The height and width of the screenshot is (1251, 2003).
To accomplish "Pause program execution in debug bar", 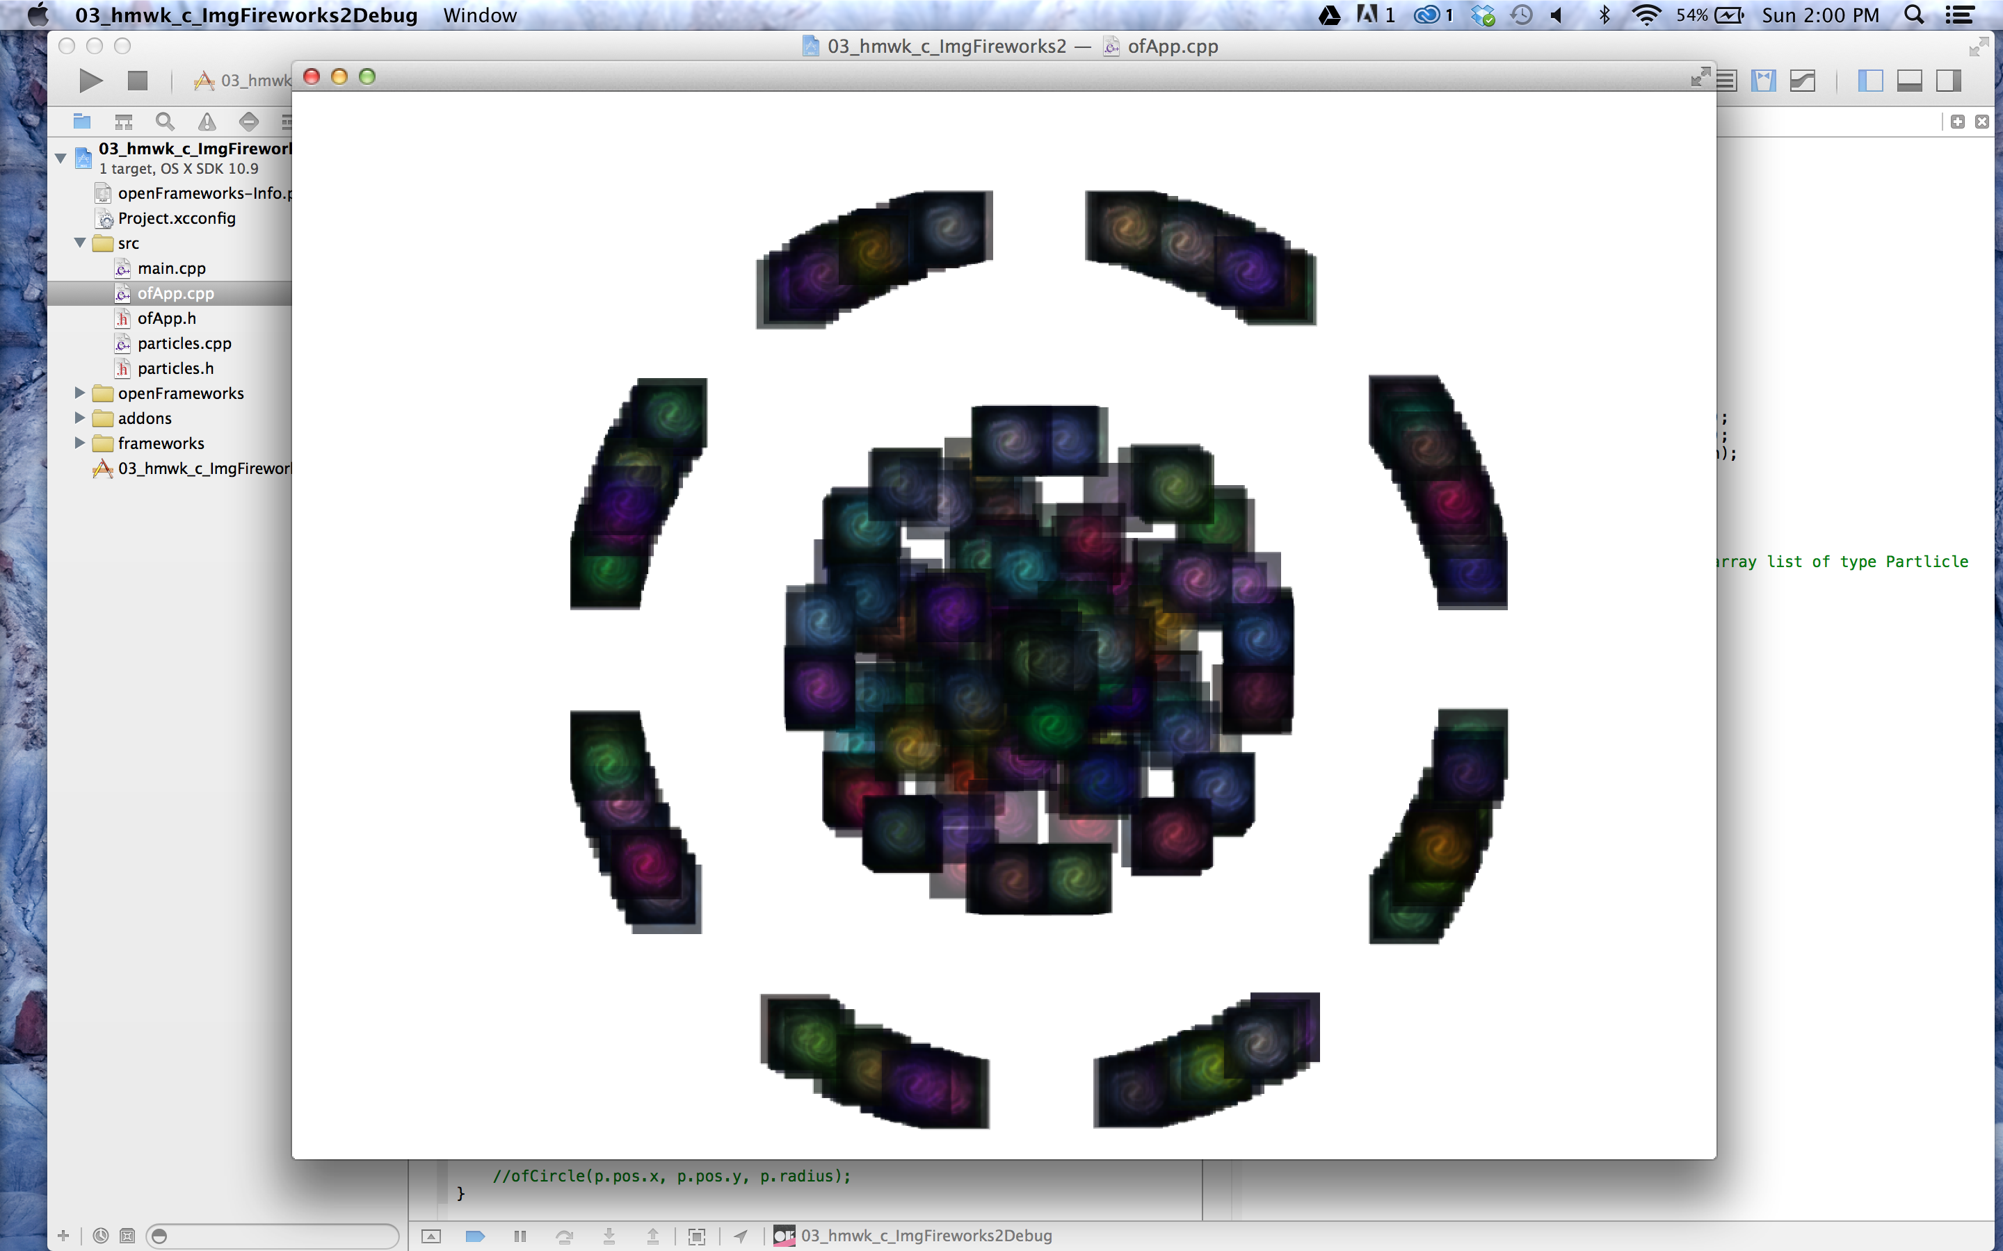I will tap(520, 1236).
